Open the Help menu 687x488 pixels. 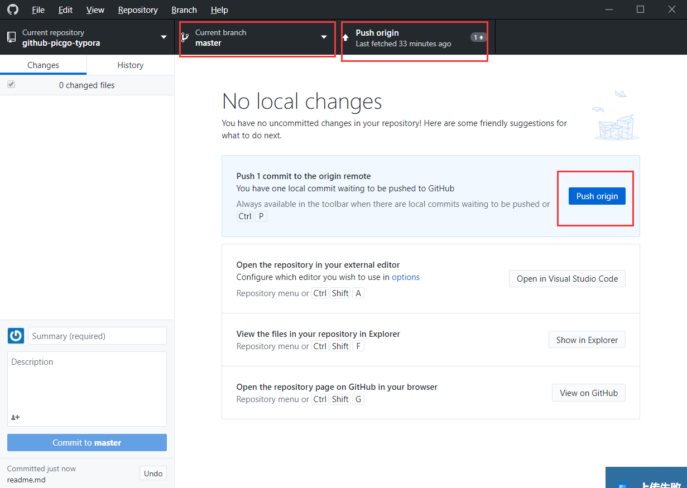tap(219, 10)
